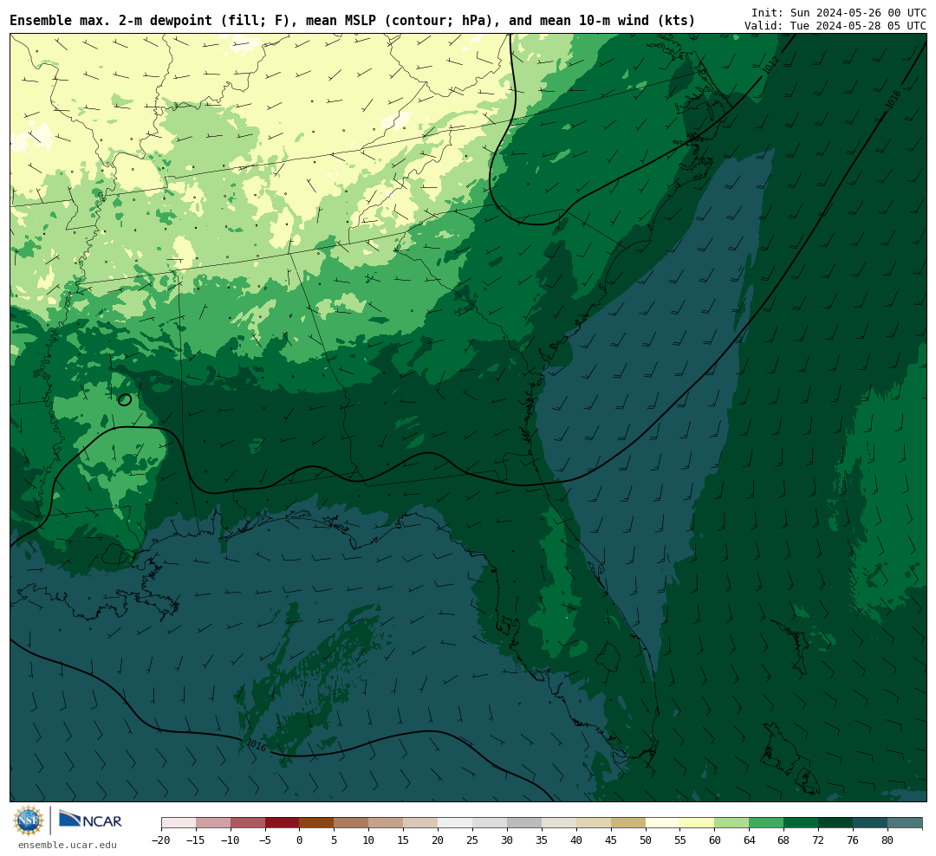
Task: Pick the brown swatch between 0 and 5
Action: [x=316, y=823]
